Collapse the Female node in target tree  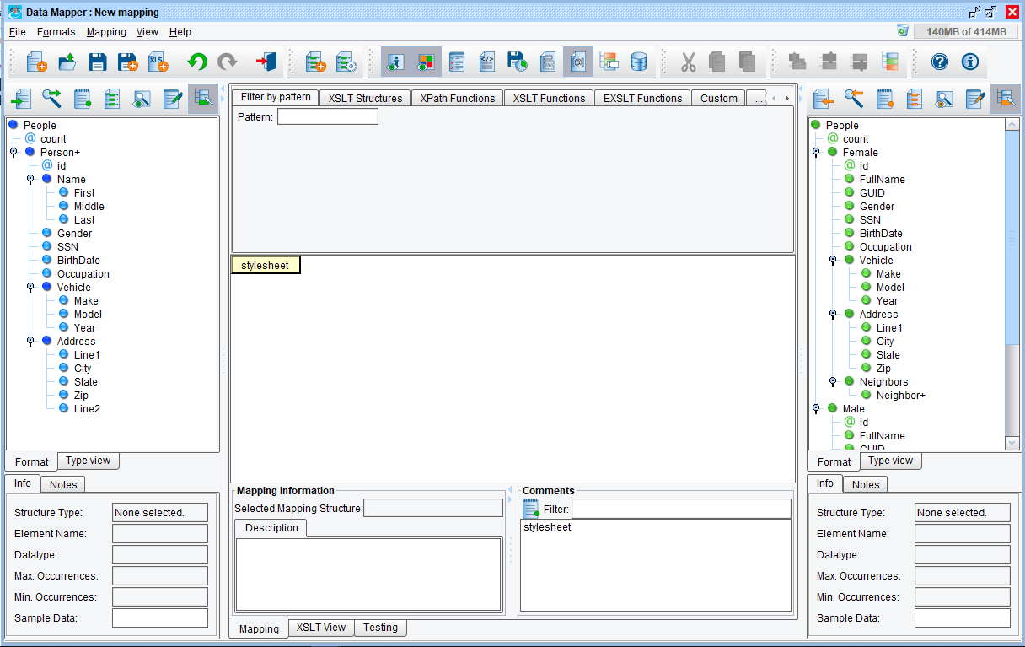(816, 153)
